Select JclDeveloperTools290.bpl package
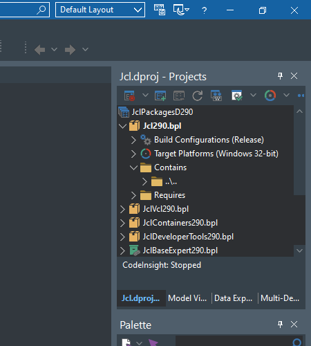Image resolution: width=311 pixels, height=346 pixels. tap(188, 237)
